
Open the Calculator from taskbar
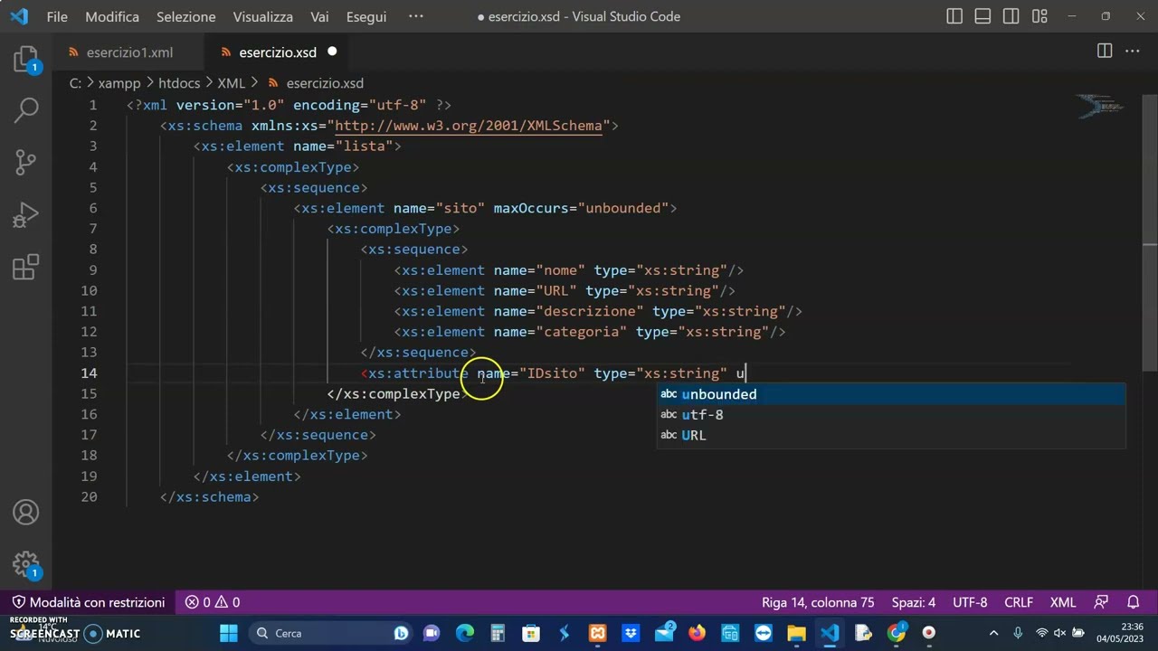pyautogui.click(x=498, y=633)
